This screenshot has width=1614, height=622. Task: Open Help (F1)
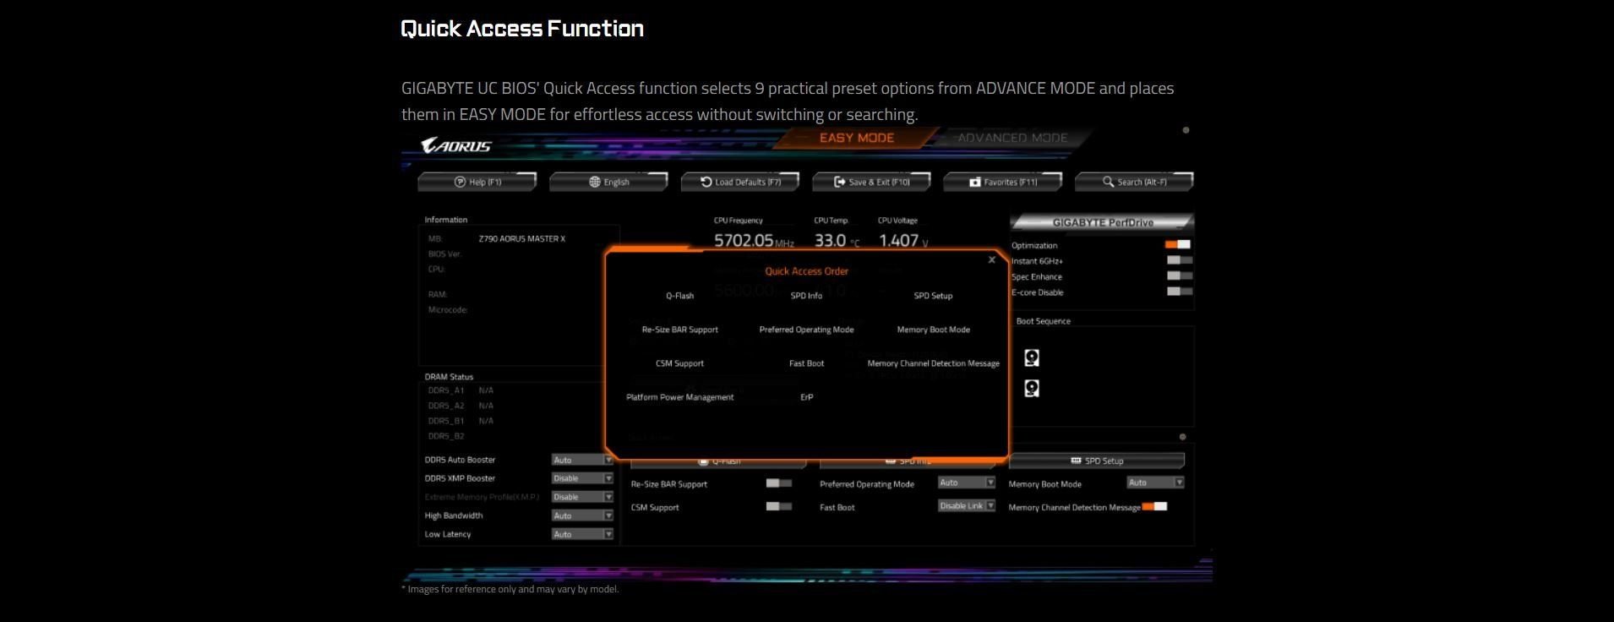[477, 182]
